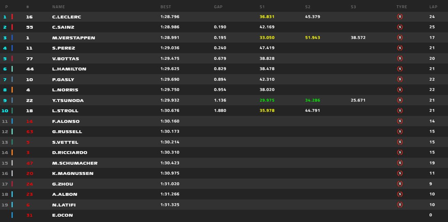This screenshot has width=448, height=222.
Task: Click Latifi's soft tyre icon
Action: pos(400,204)
